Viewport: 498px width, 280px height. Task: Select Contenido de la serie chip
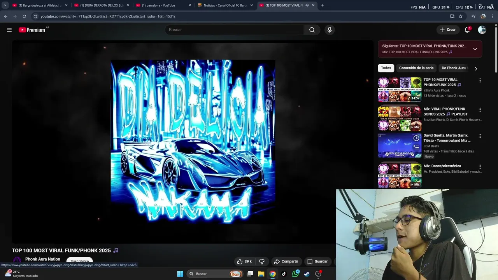click(416, 68)
